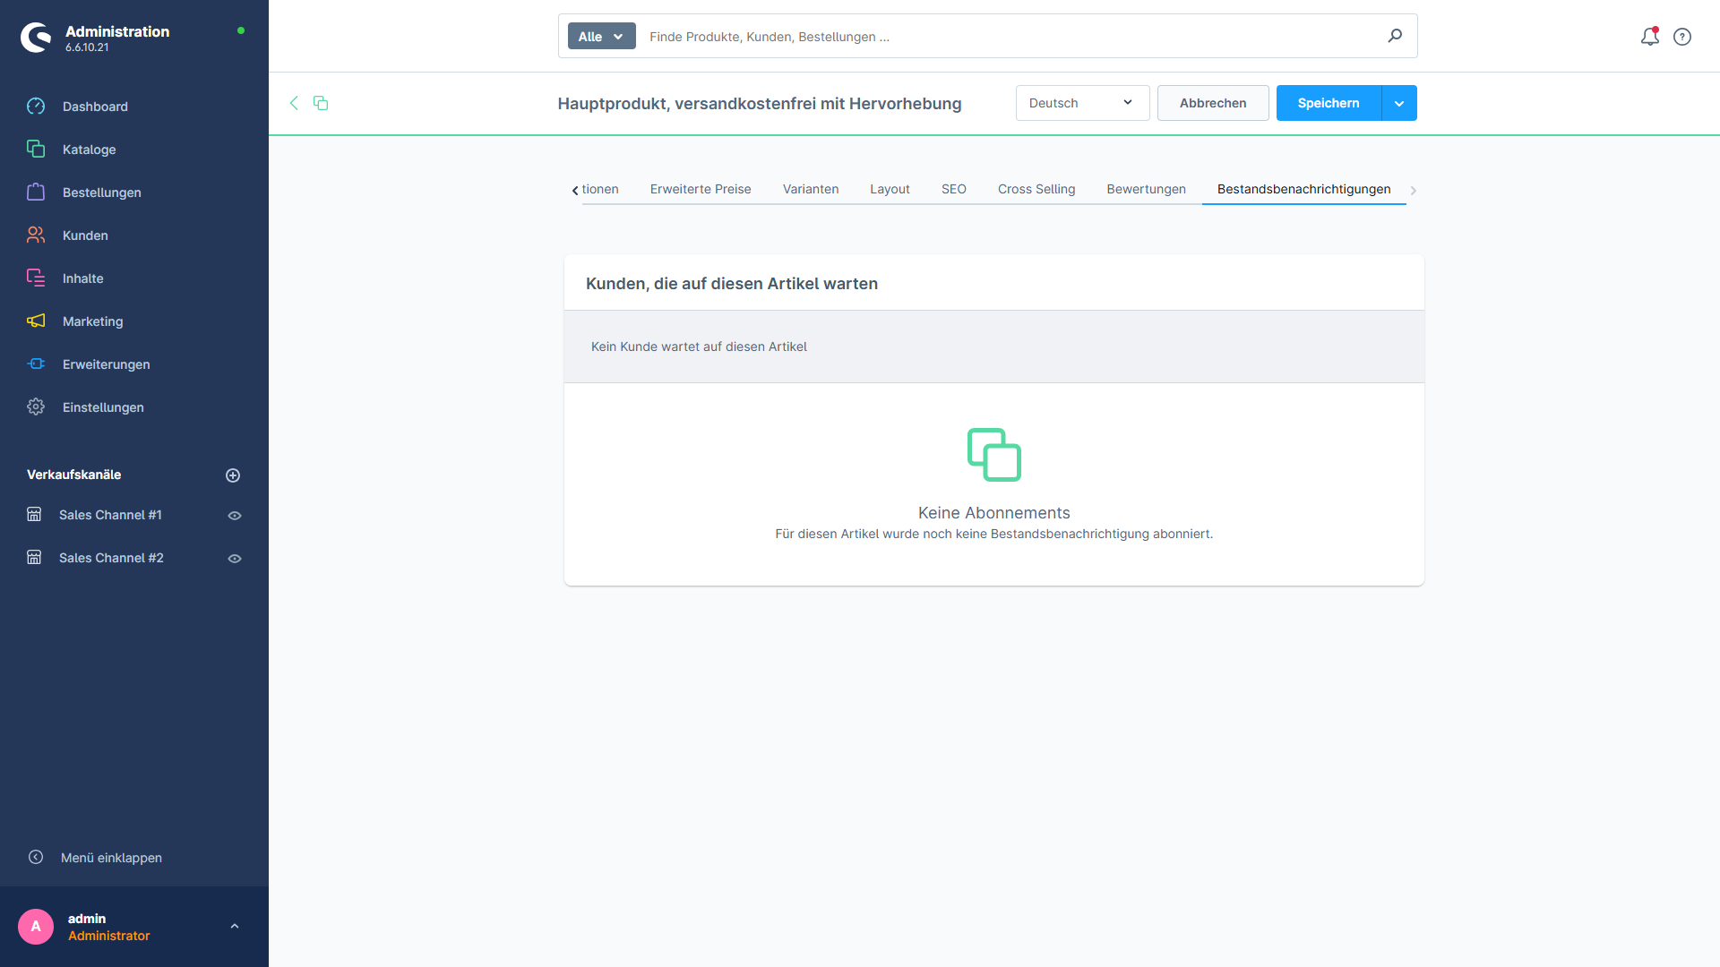Toggle visibility eye for Sales Channel #1
Screen dimensions: 1720x967
tap(235, 516)
